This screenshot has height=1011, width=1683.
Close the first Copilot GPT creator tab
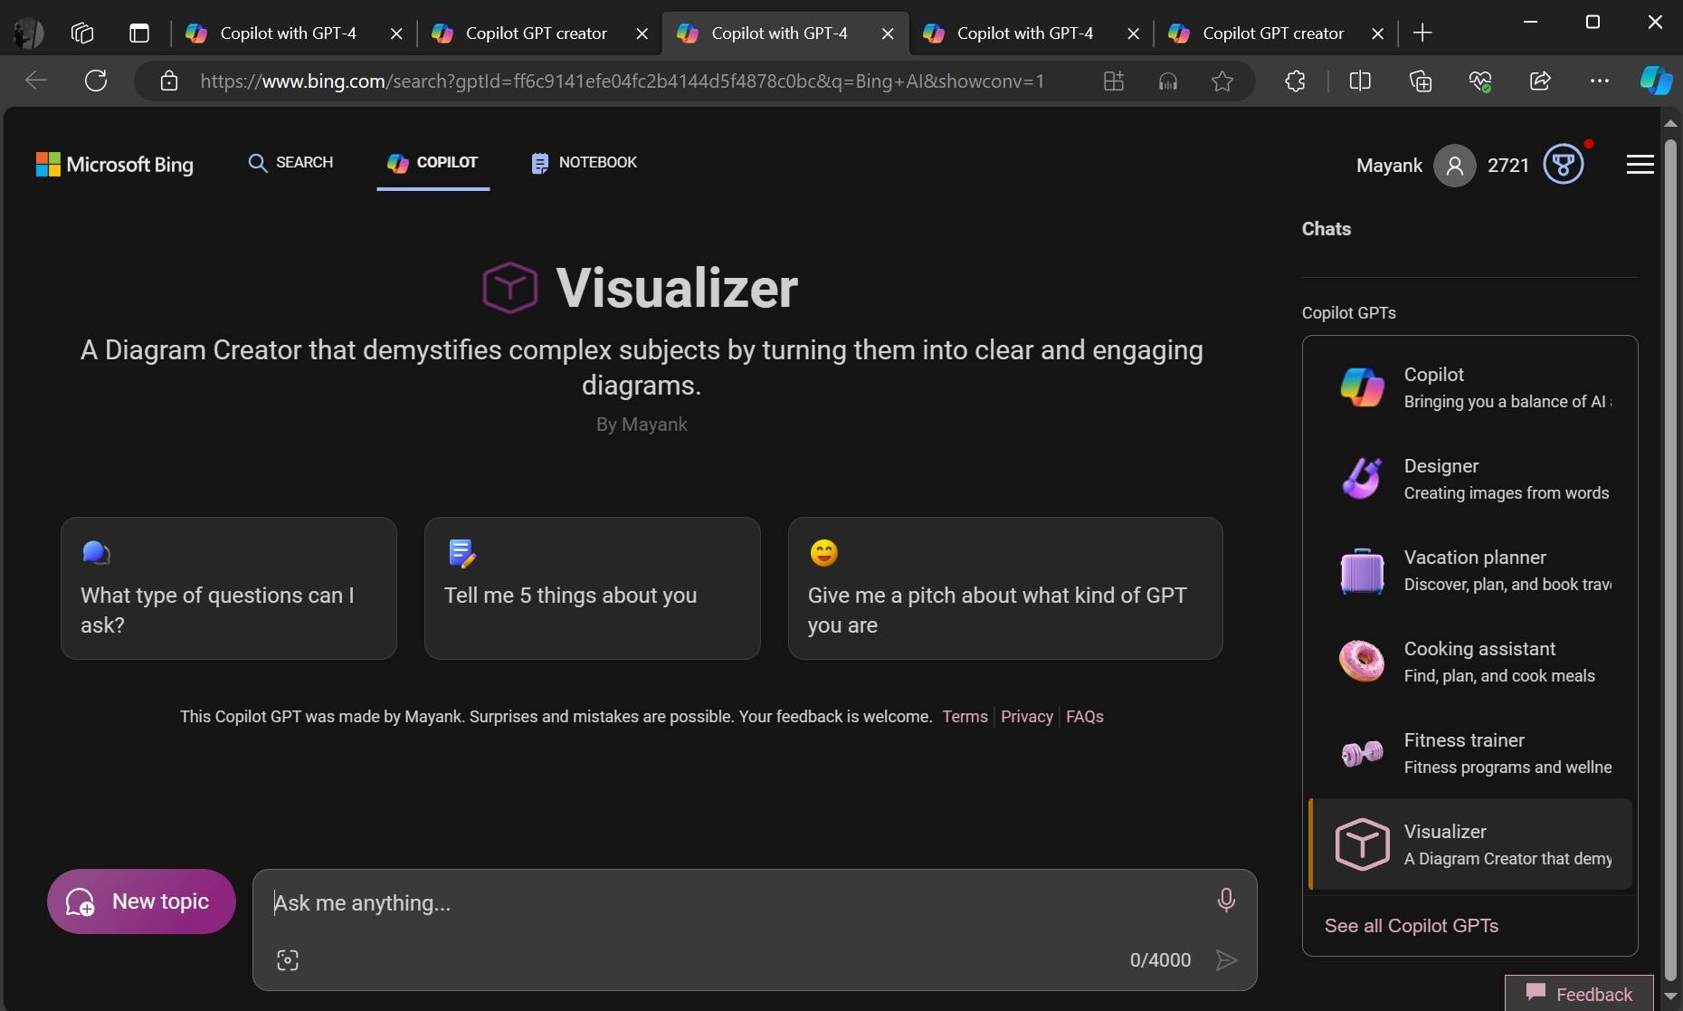[x=642, y=33]
